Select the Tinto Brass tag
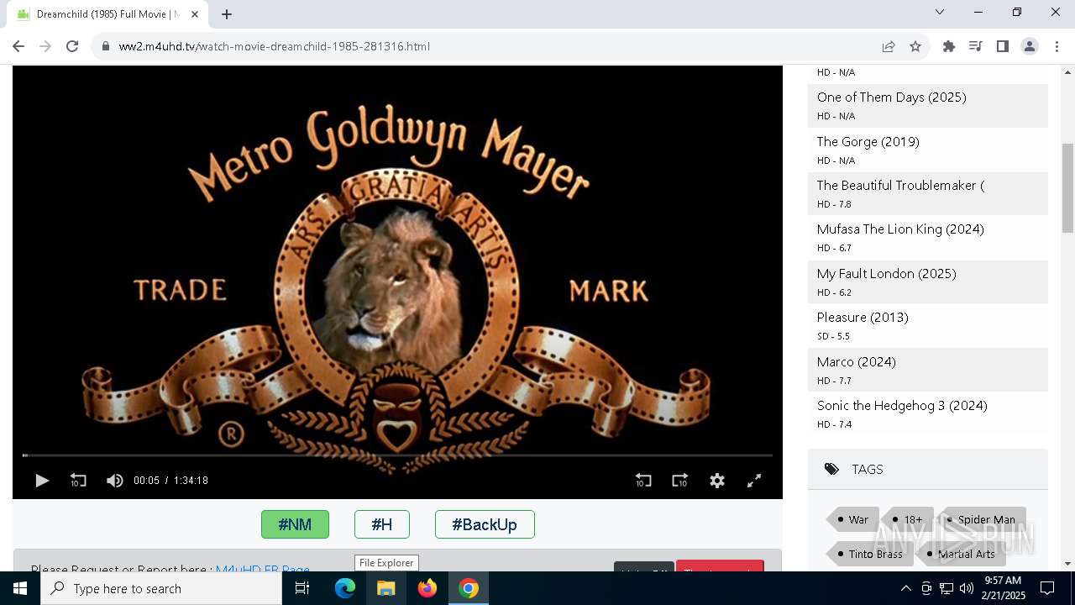 click(871, 554)
